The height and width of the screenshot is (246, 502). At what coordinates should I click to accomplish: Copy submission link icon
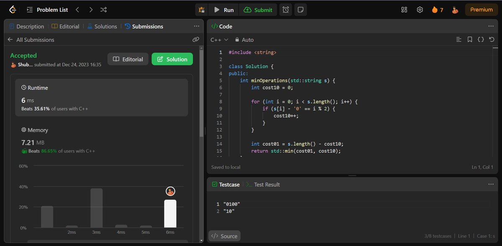click(x=195, y=40)
